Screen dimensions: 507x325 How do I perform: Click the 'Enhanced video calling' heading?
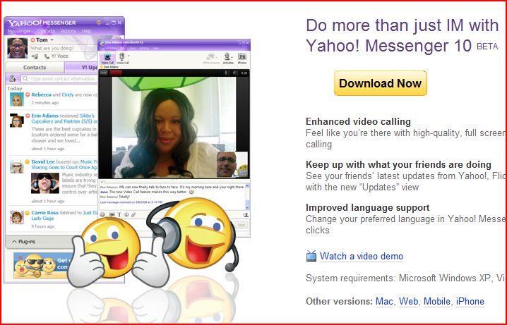point(358,122)
